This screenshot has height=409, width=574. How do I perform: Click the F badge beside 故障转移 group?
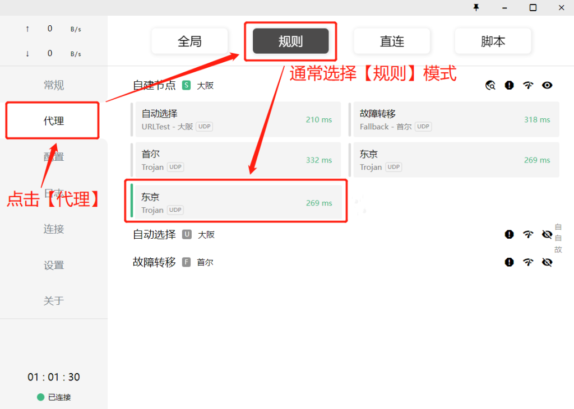click(186, 262)
